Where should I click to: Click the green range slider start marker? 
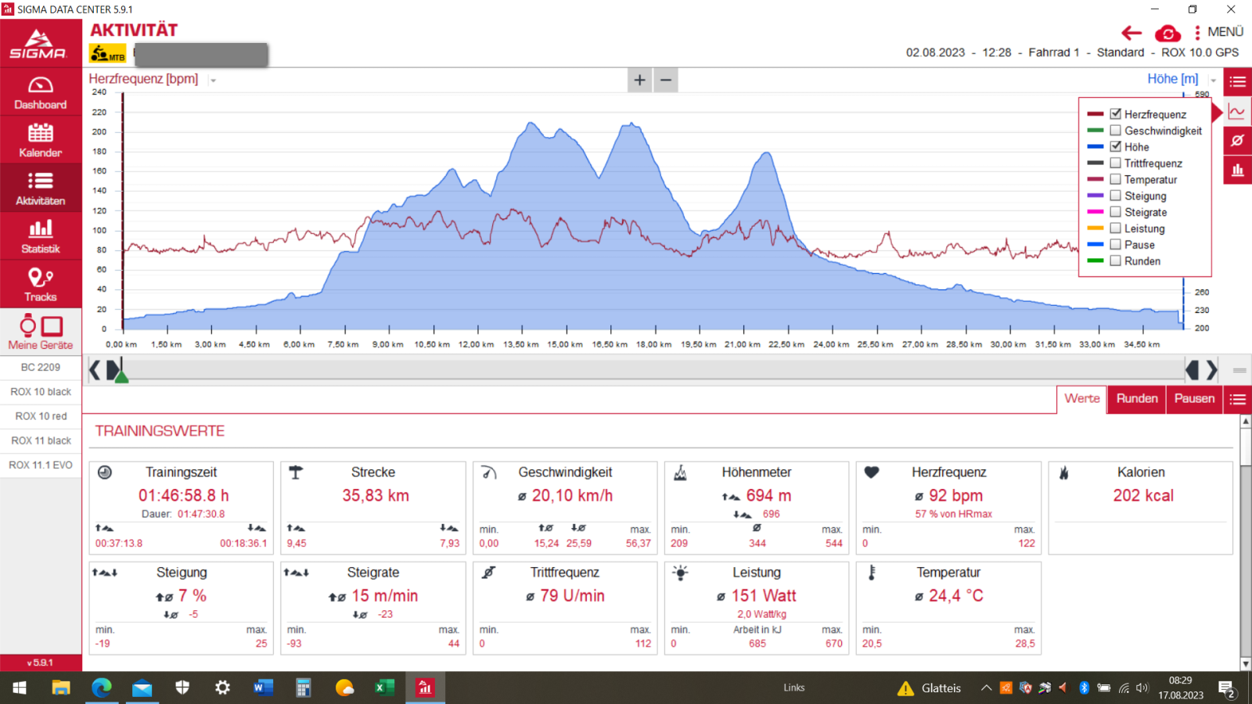pos(121,376)
